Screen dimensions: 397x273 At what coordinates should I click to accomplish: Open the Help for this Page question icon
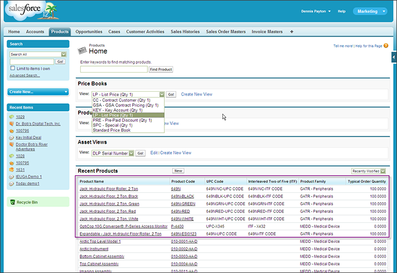click(386, 45)
